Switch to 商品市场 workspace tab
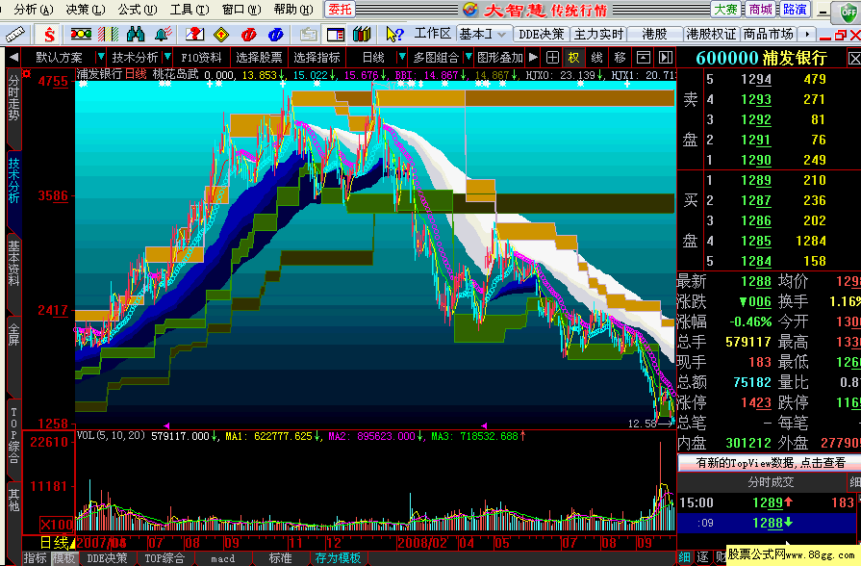This screenshot has height=566, width=861. click(x=769, y=34)
